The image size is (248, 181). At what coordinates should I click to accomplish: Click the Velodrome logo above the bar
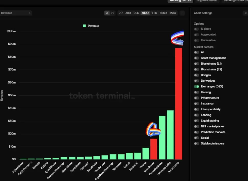pos(153,129)
